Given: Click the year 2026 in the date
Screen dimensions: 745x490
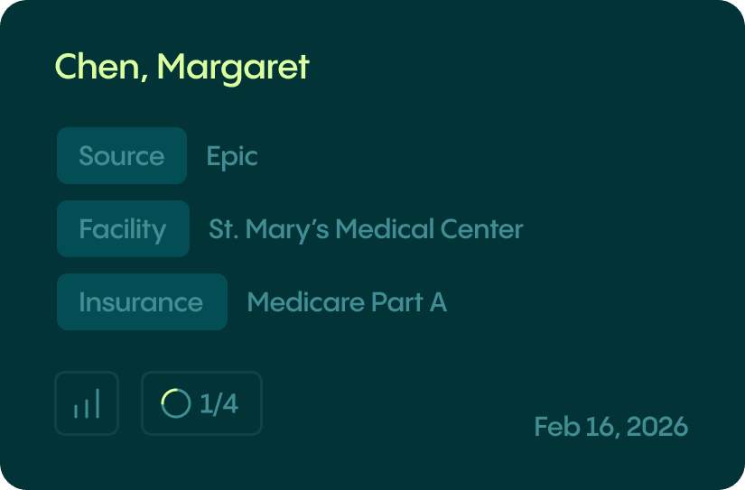Looking at the screenshot, I should point(657,427).
